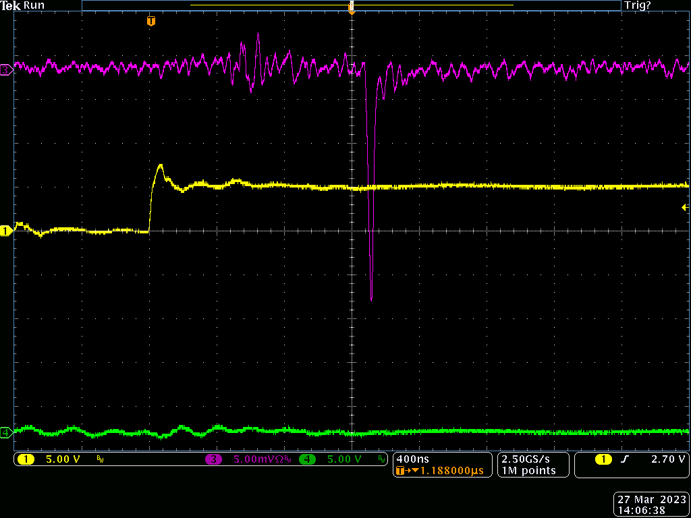Image resolution: width=691 pixels, height=518 pixels.
Task: Click the magenta channel 3 readout badge
Action: (214, 459)
